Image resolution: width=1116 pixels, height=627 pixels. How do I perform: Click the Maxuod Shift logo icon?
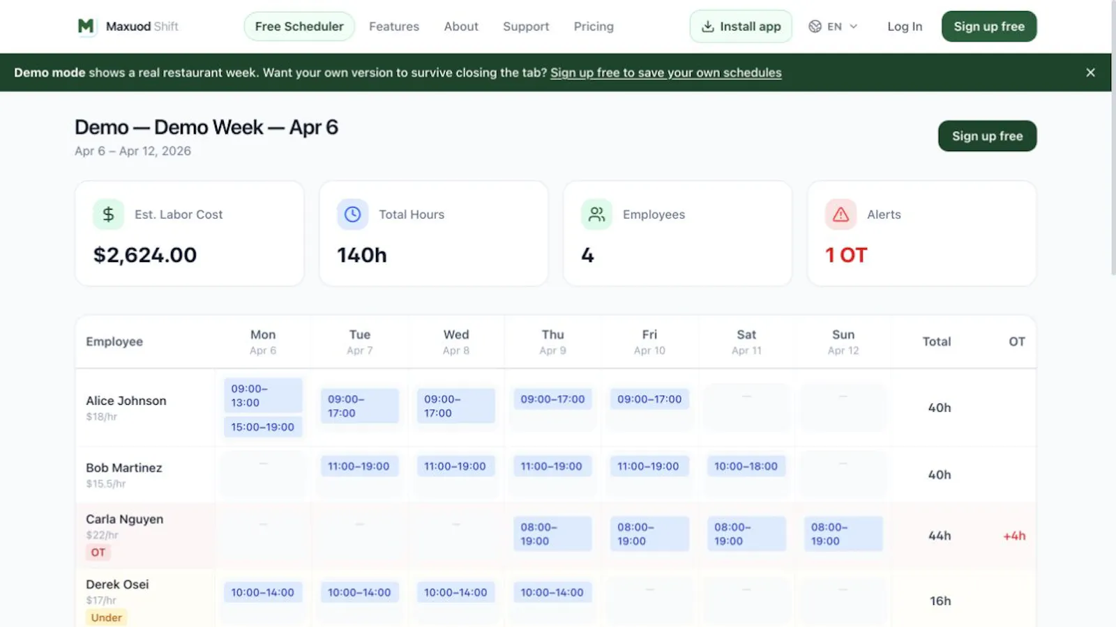86,26
